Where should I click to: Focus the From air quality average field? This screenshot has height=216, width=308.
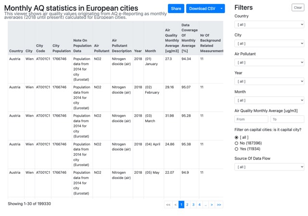251,119
